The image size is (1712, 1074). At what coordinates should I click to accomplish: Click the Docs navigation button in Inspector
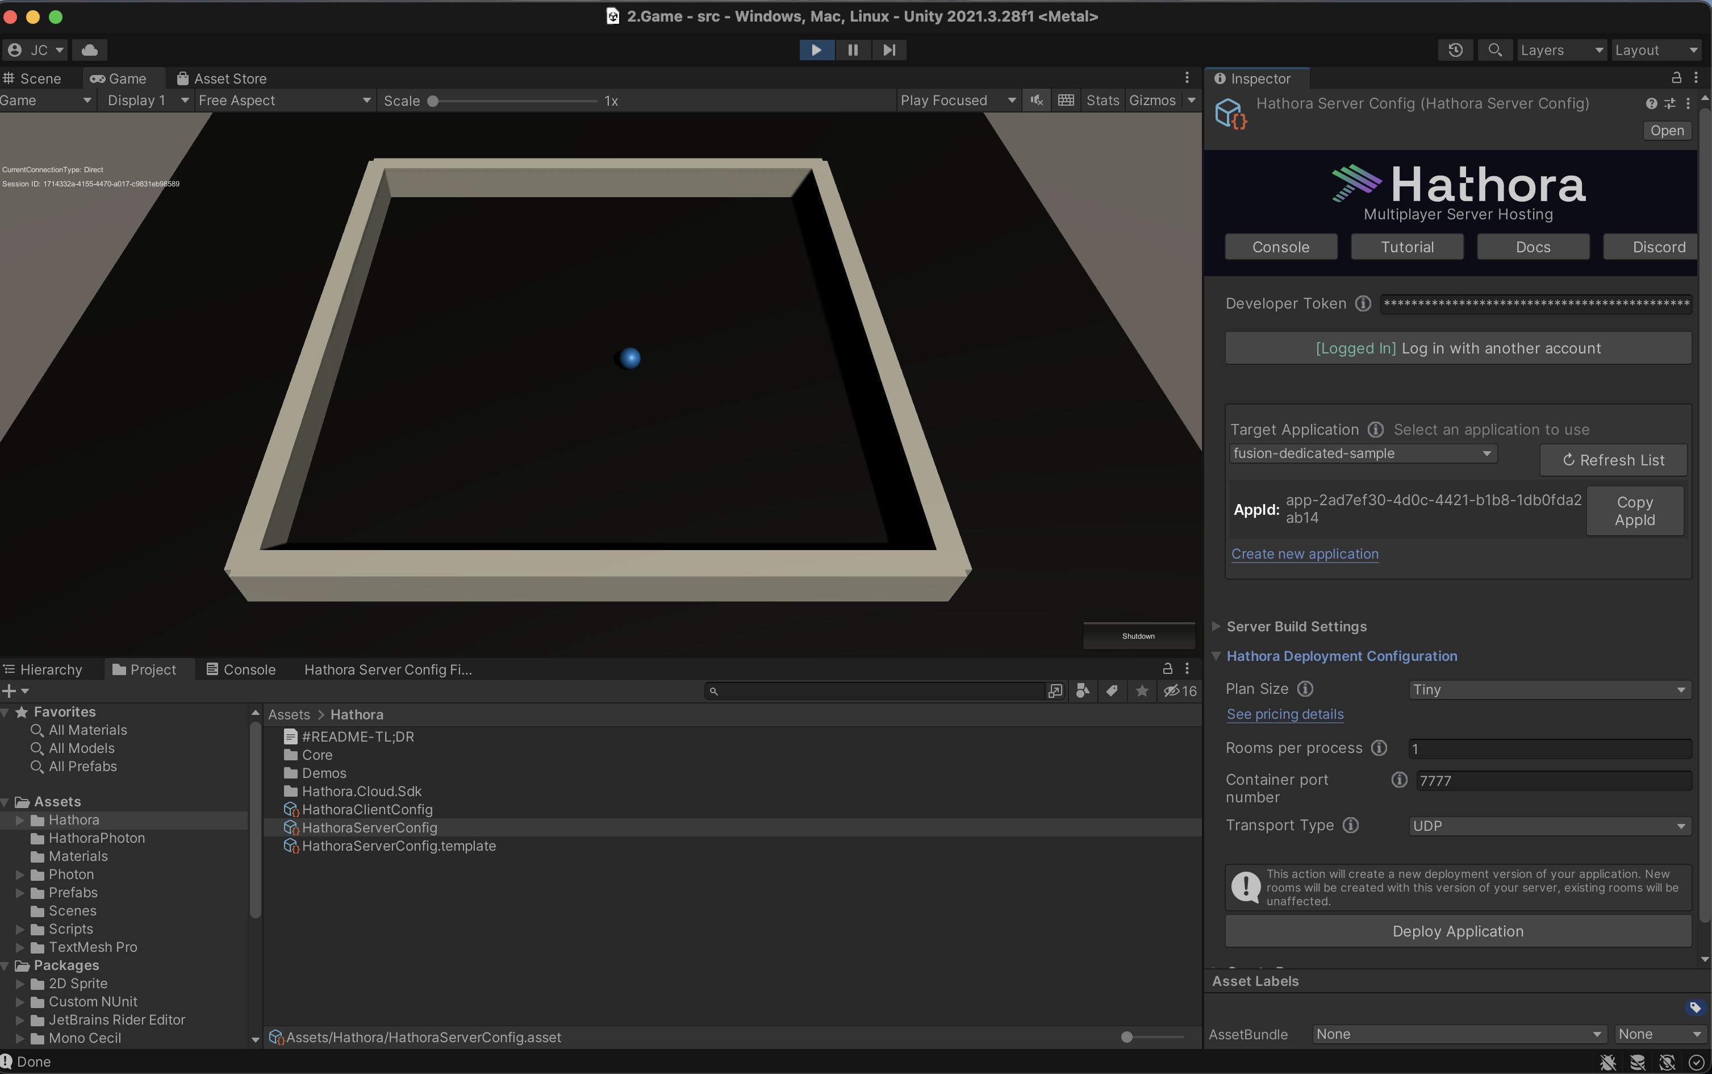(x=1533, y=246)
